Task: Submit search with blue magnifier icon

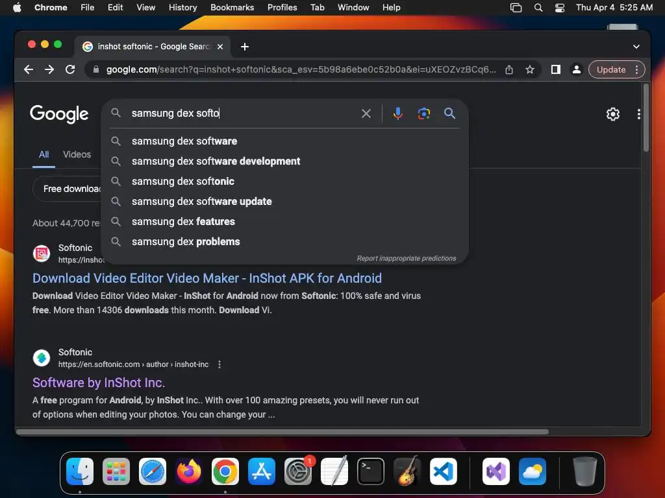Action: pyautogui.click(x=449, y=113)
